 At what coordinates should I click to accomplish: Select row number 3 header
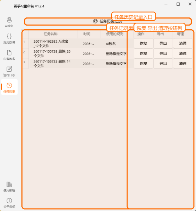coord(25,64)
